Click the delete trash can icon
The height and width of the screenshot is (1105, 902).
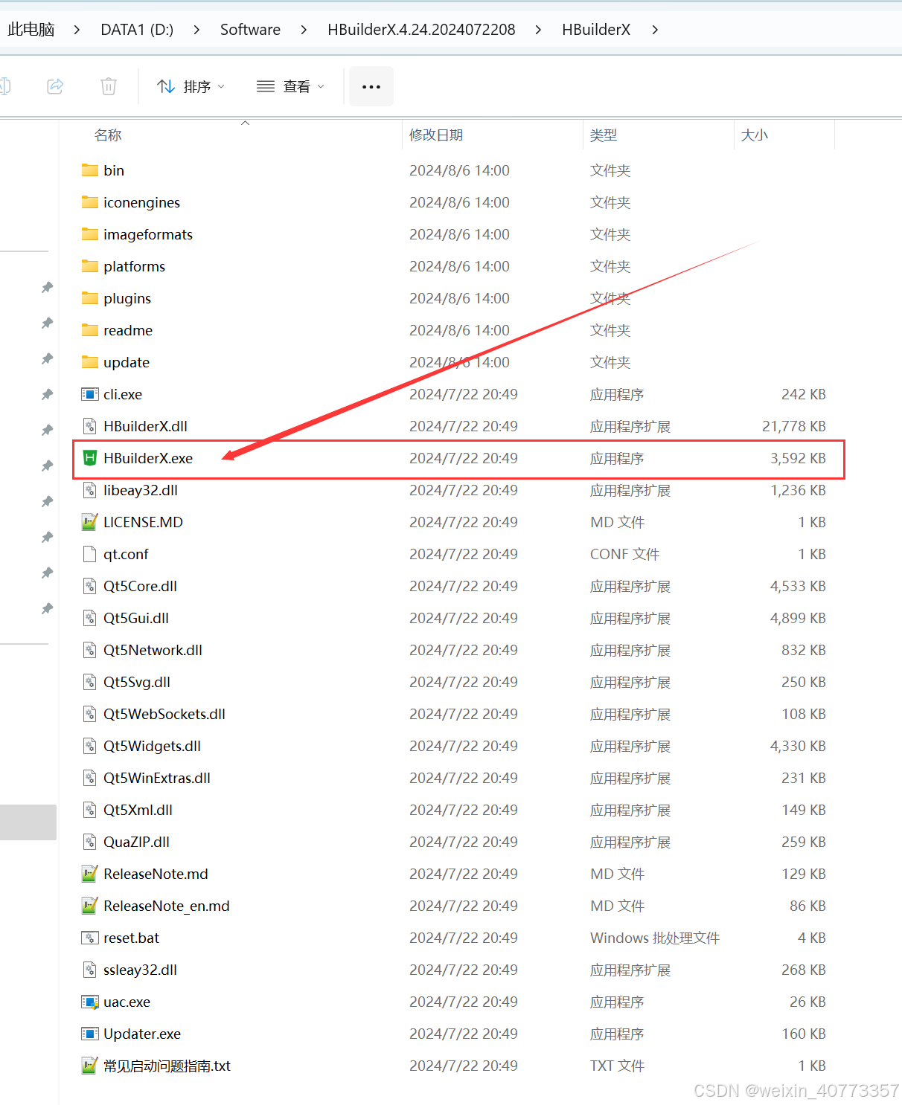point(109,86)
